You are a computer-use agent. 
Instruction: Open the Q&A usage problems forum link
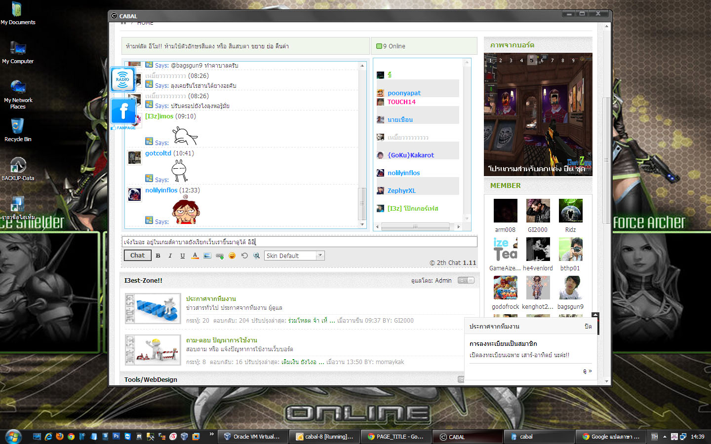pyautogui.click(x=222, y=340)
